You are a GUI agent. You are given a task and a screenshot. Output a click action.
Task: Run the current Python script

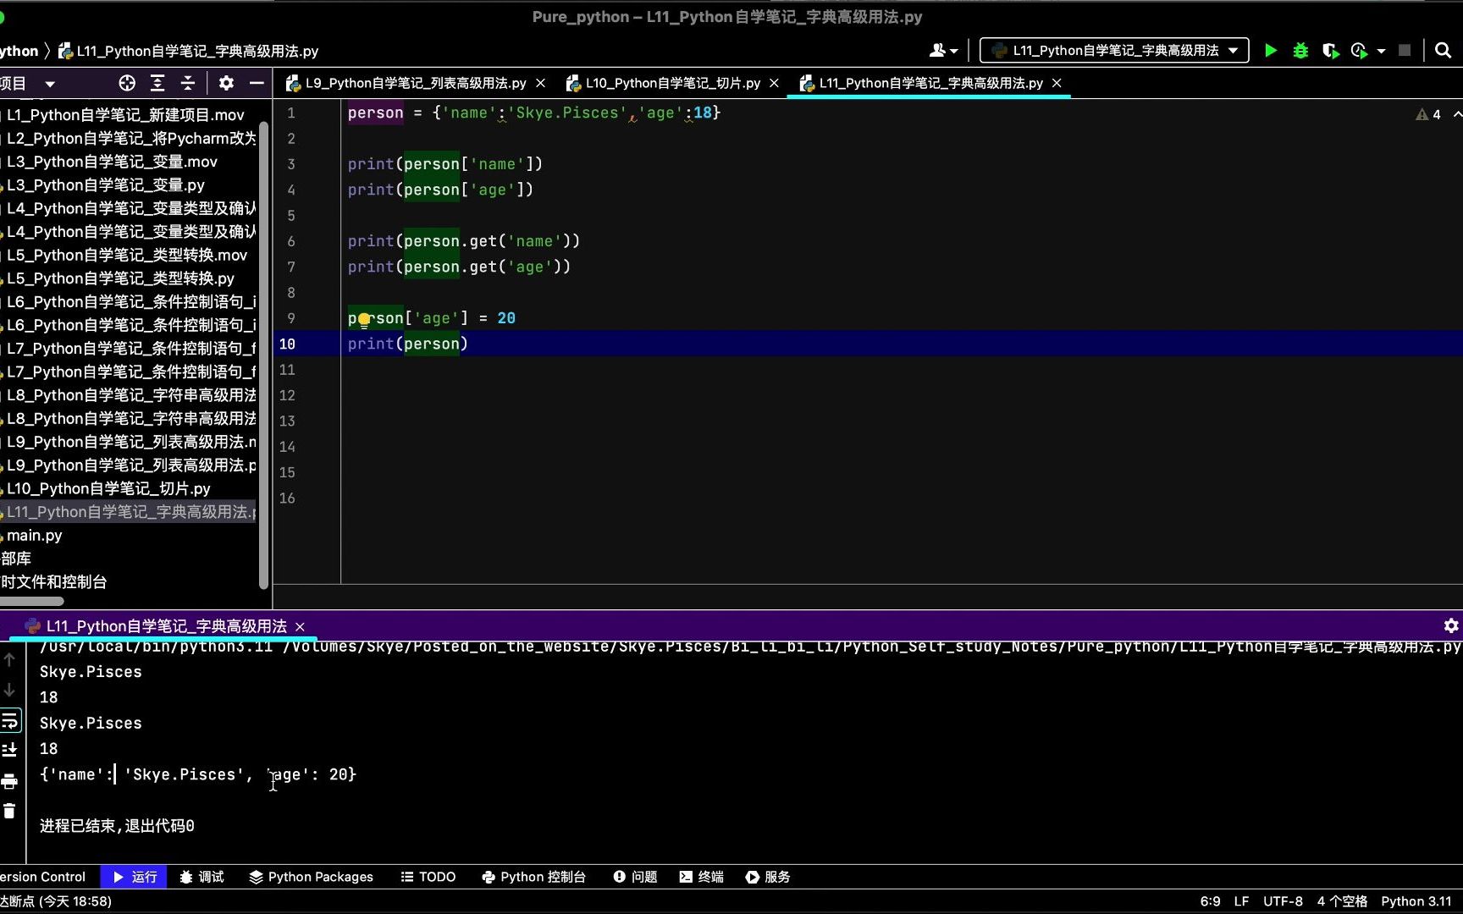(x=1270, y=50)
